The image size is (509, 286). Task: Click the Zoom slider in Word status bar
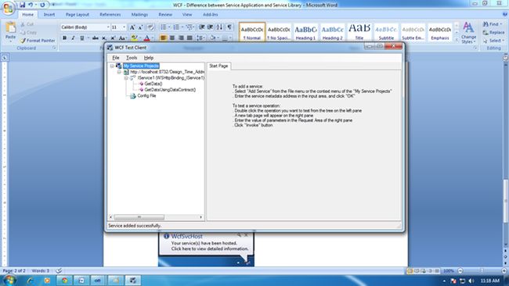coord(482,270)
